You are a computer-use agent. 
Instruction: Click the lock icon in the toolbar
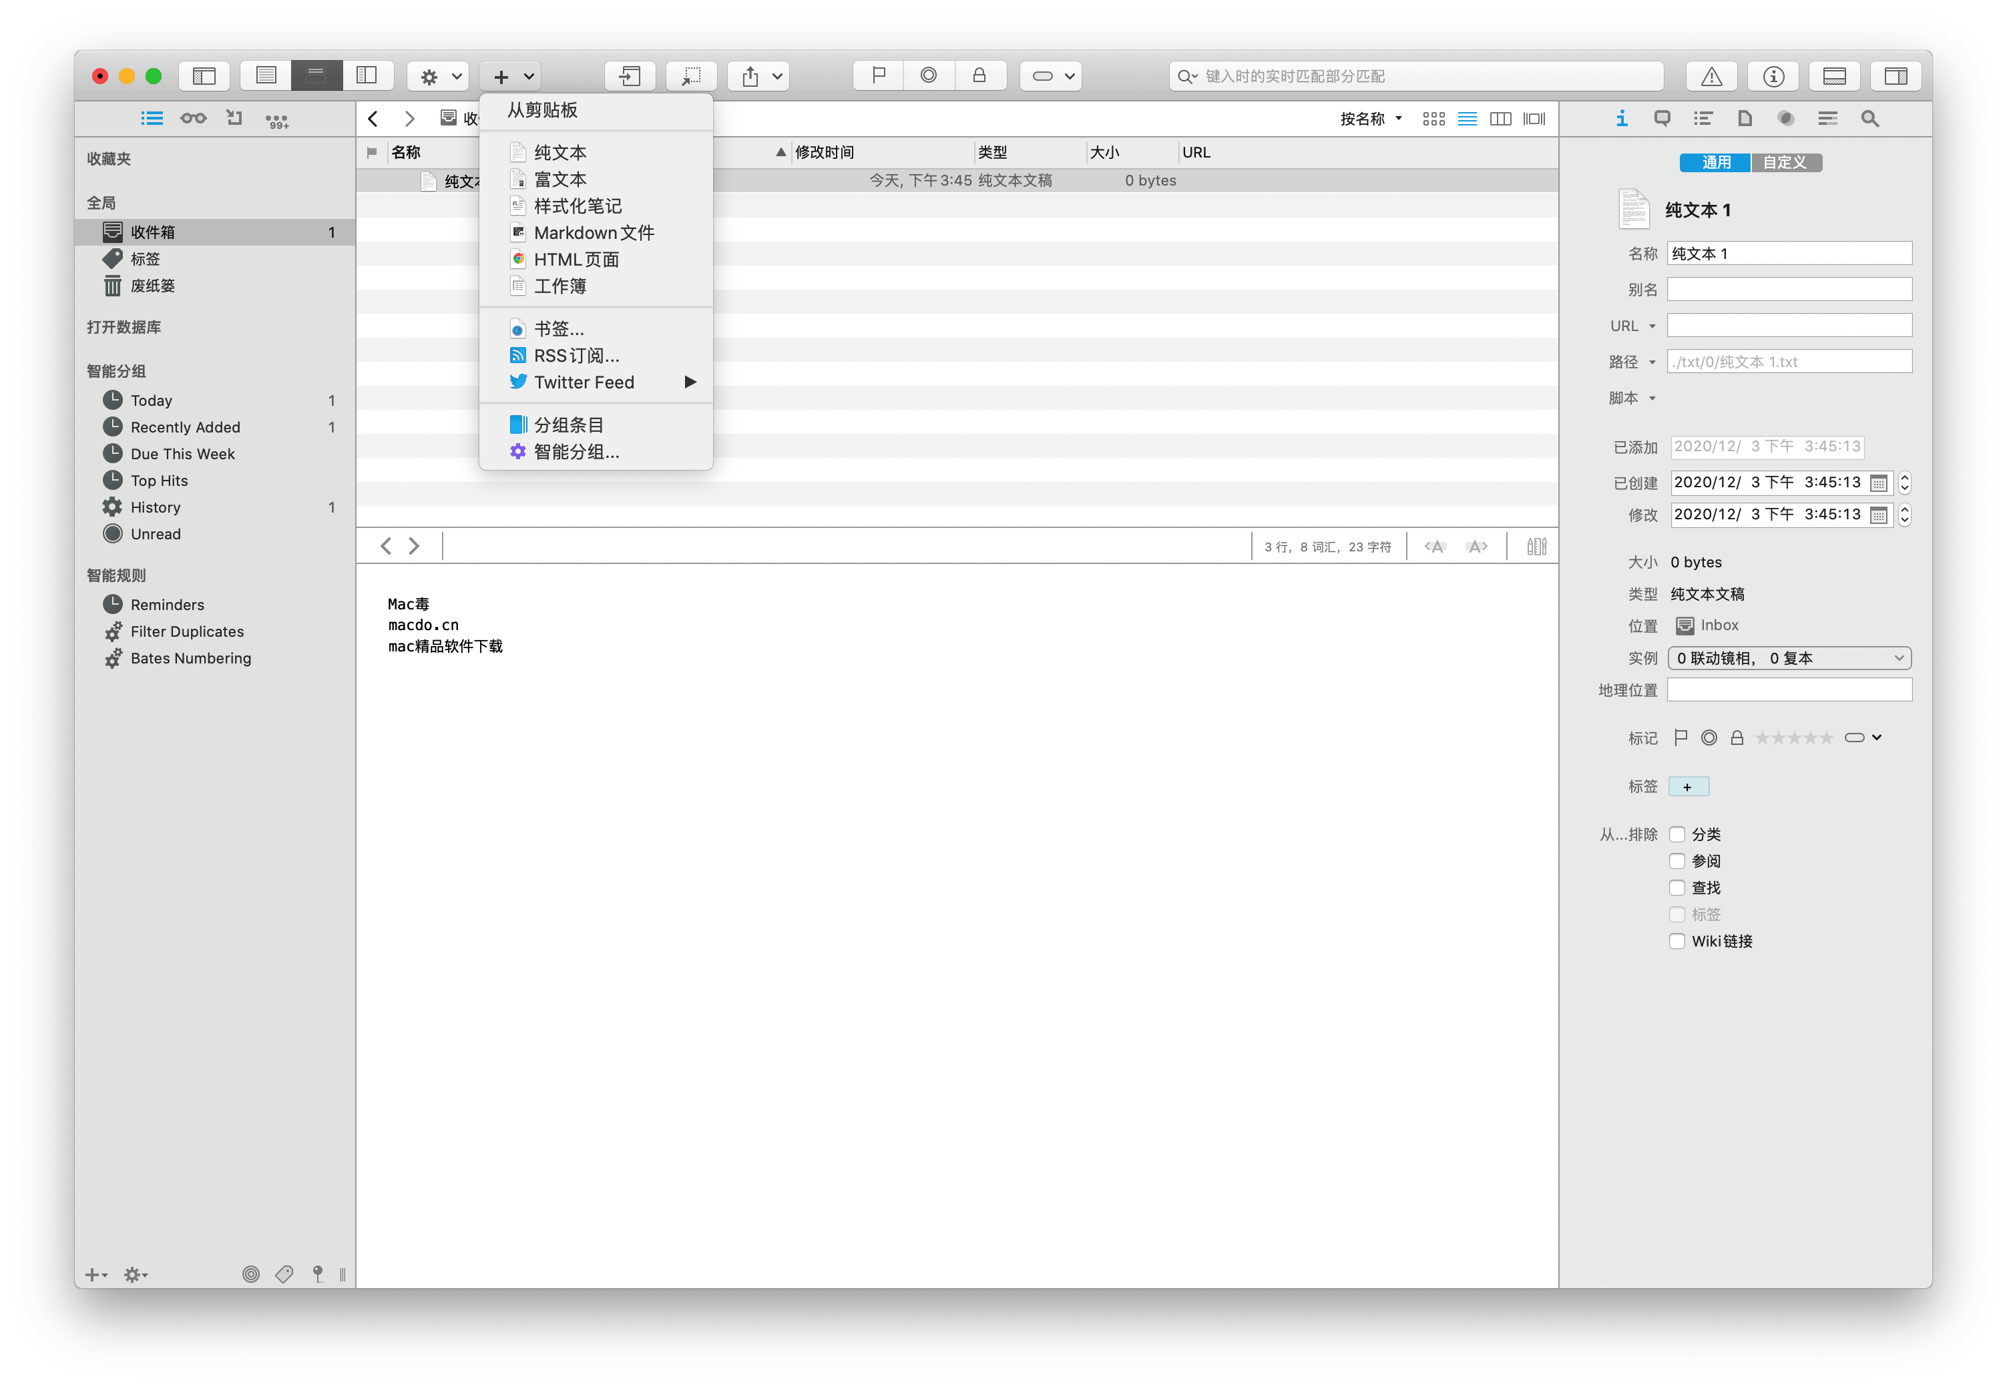pos(981,75)
